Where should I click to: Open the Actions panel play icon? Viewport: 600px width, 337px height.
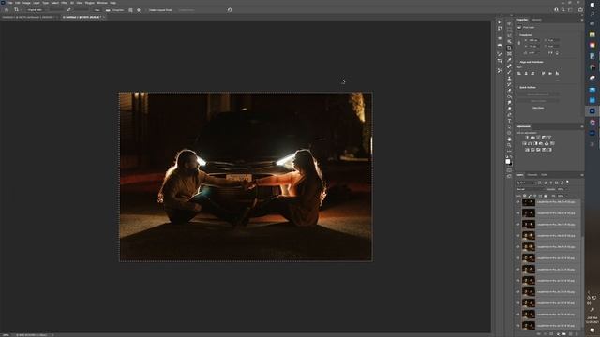pyautogui.click(x=500, y=22)
